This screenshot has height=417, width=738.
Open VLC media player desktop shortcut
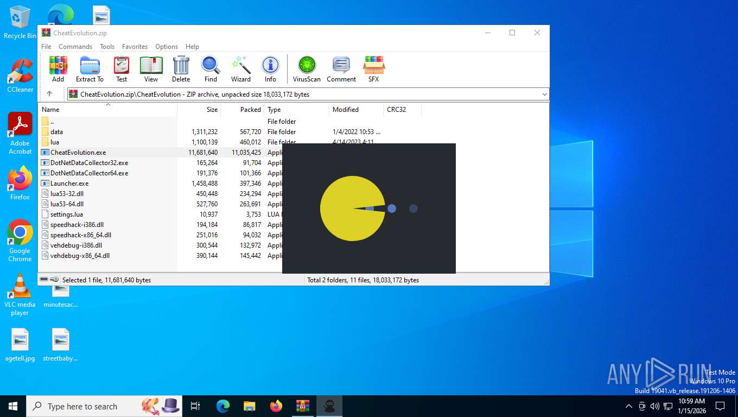[20, 294]
